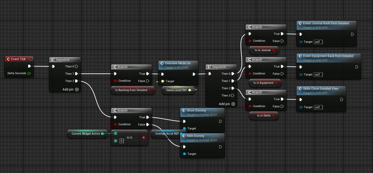Click Add pin plus on first Sequence node

pos(77,89)
